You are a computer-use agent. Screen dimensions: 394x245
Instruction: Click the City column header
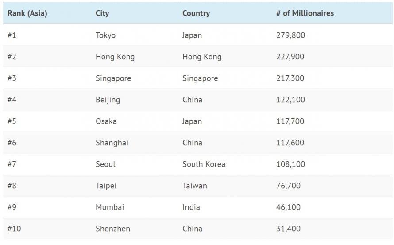pos(102,13)
